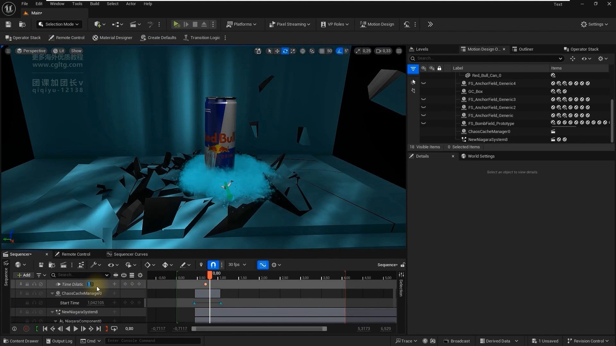Open the Pixel Streaming dropdown
The width and height of the screenshot is (616, 346).
point(289,24)
